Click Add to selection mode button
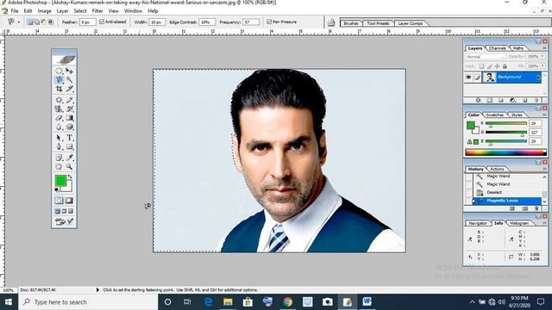 37,22
